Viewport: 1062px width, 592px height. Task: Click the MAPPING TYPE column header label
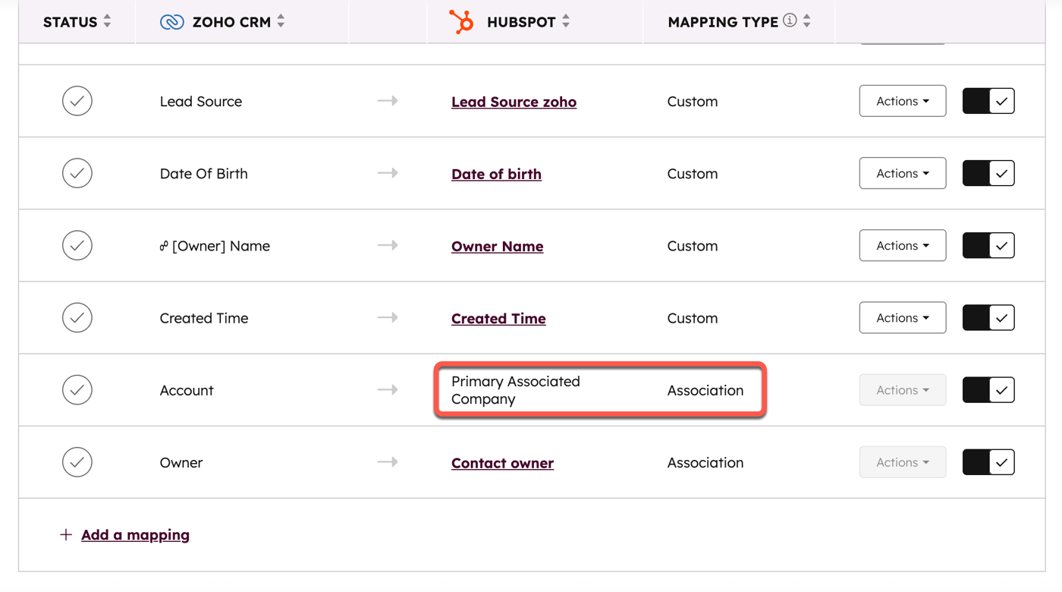(x=723, y=22)
